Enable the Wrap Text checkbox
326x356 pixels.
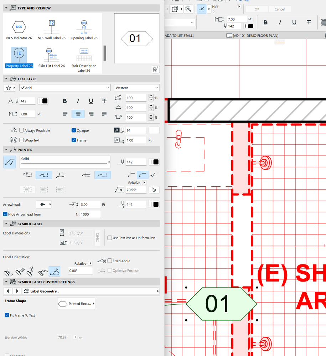pyautogui.click(x=21, y=140)
